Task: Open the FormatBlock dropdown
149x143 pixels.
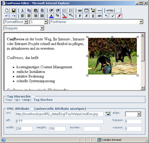Action: pos(16,22)
